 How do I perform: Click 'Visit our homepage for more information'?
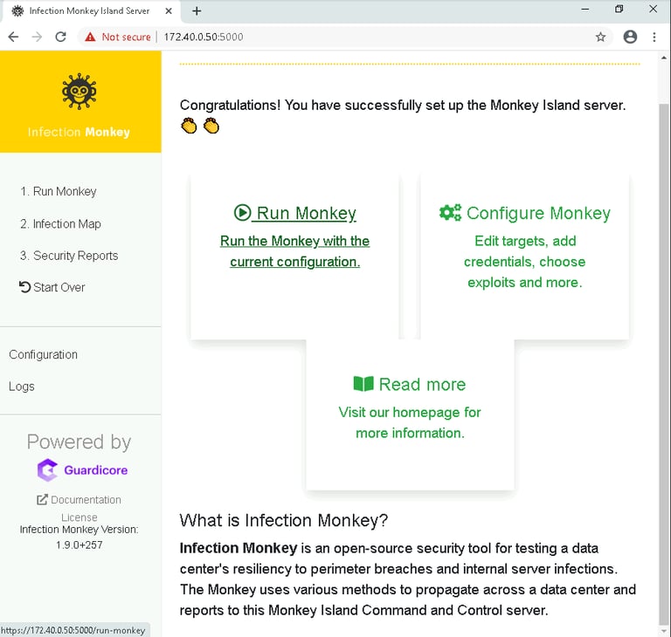410,422
